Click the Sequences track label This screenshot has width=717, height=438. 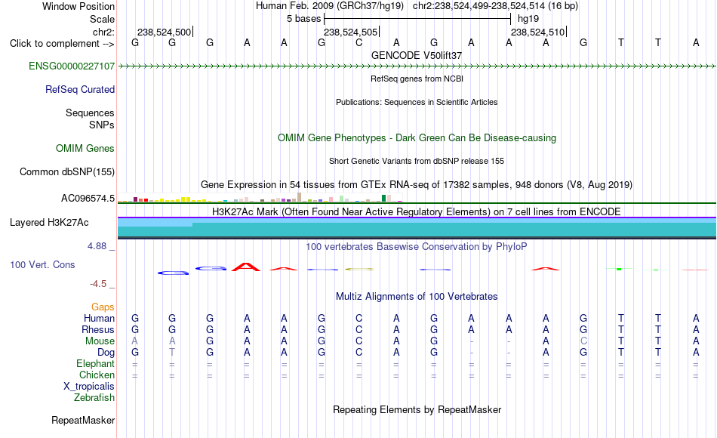coord(90,113)
